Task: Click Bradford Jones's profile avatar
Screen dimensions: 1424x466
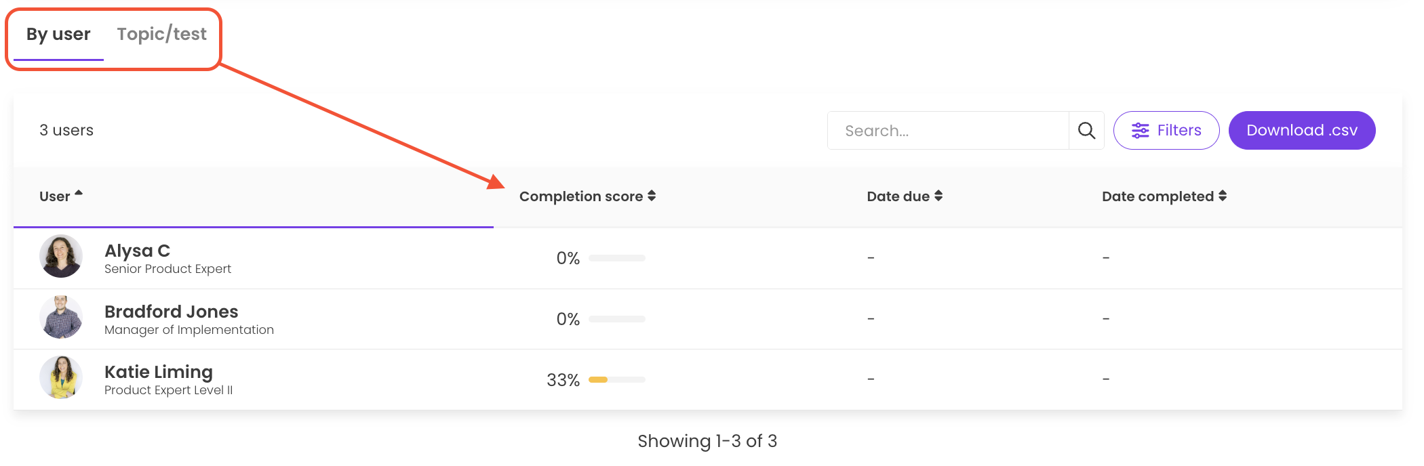Action: pyautogui.click(x=61, y=317)
